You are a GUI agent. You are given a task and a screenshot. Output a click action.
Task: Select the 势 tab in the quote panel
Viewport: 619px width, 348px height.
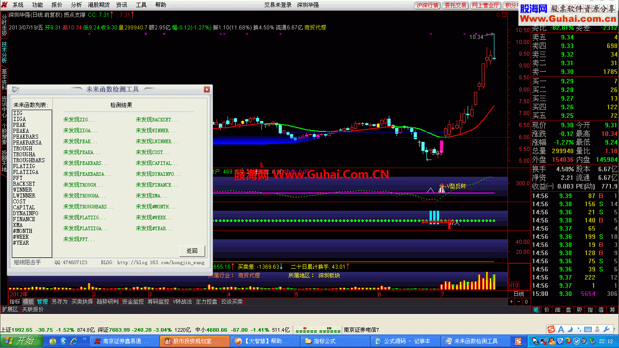[580, 310]
